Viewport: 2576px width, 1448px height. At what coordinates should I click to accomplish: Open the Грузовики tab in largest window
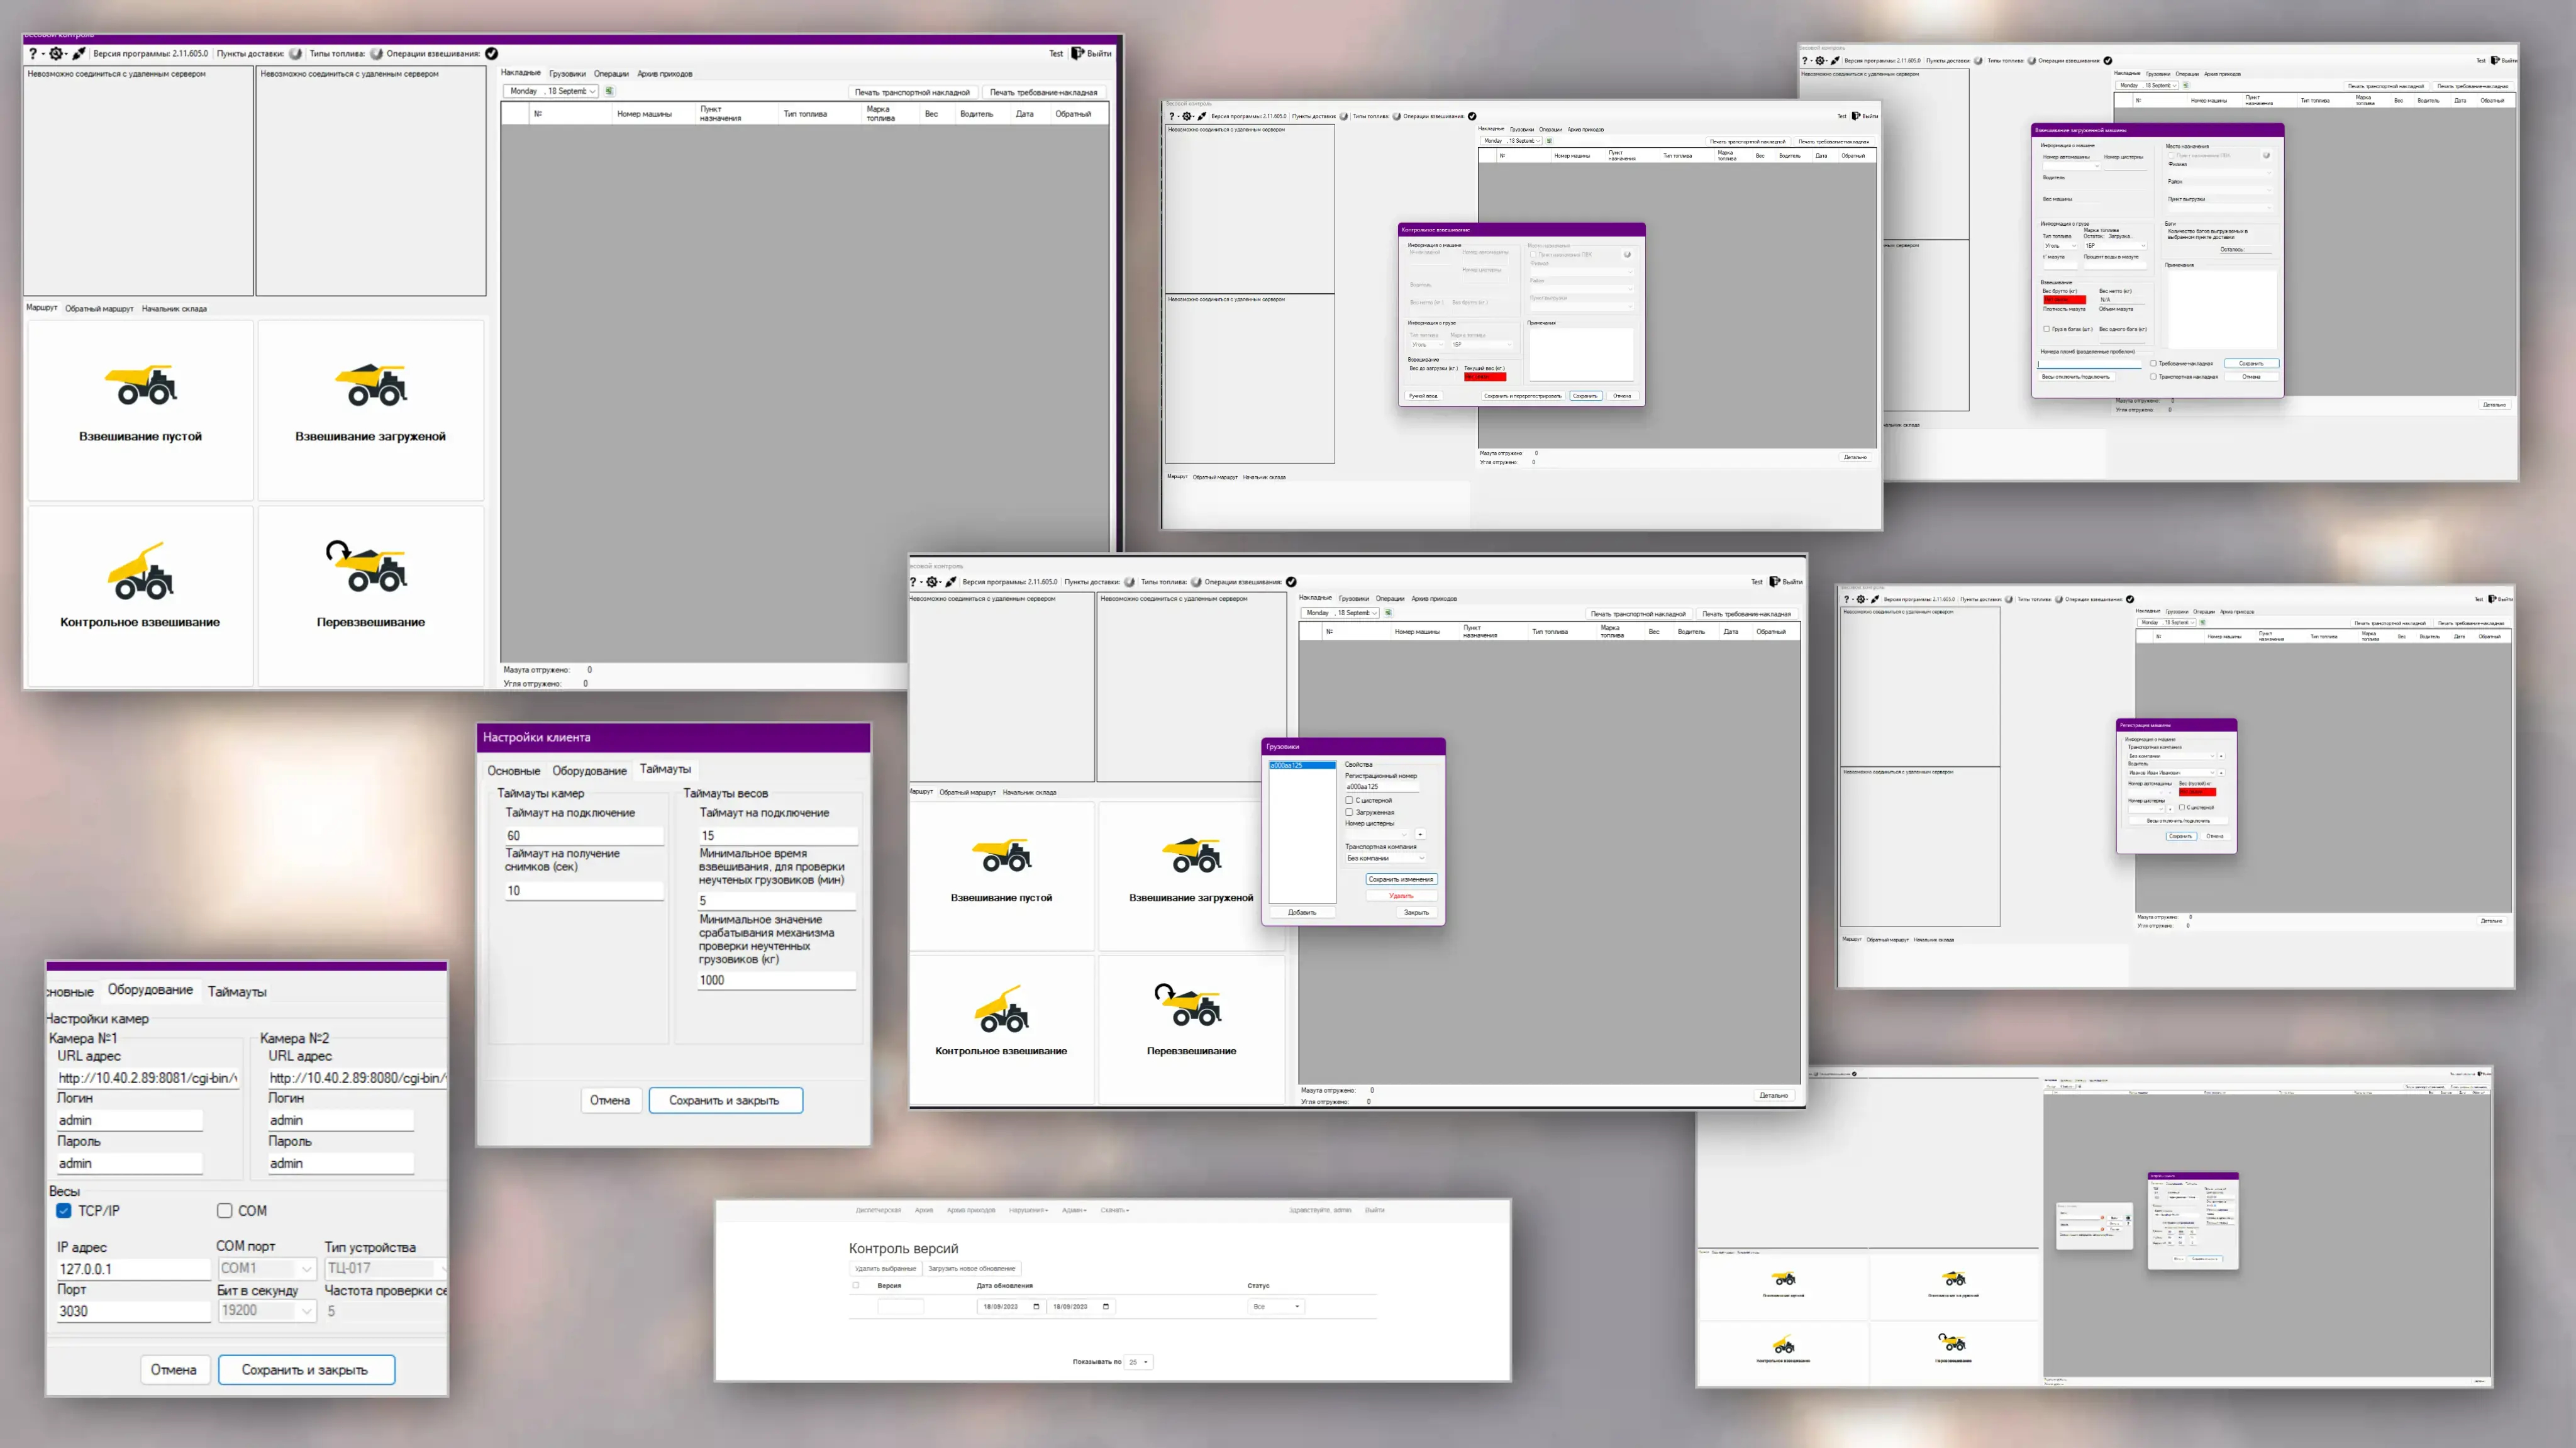tap(567, 74)
